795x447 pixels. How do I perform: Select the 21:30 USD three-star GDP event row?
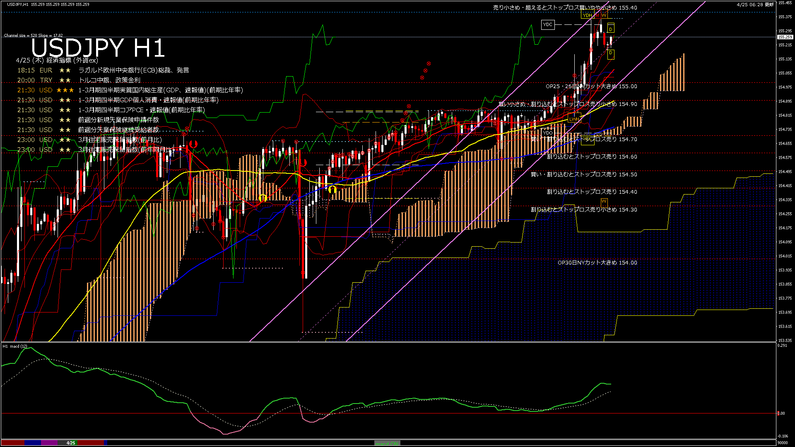pyautogui.click(x=130, y=90)
